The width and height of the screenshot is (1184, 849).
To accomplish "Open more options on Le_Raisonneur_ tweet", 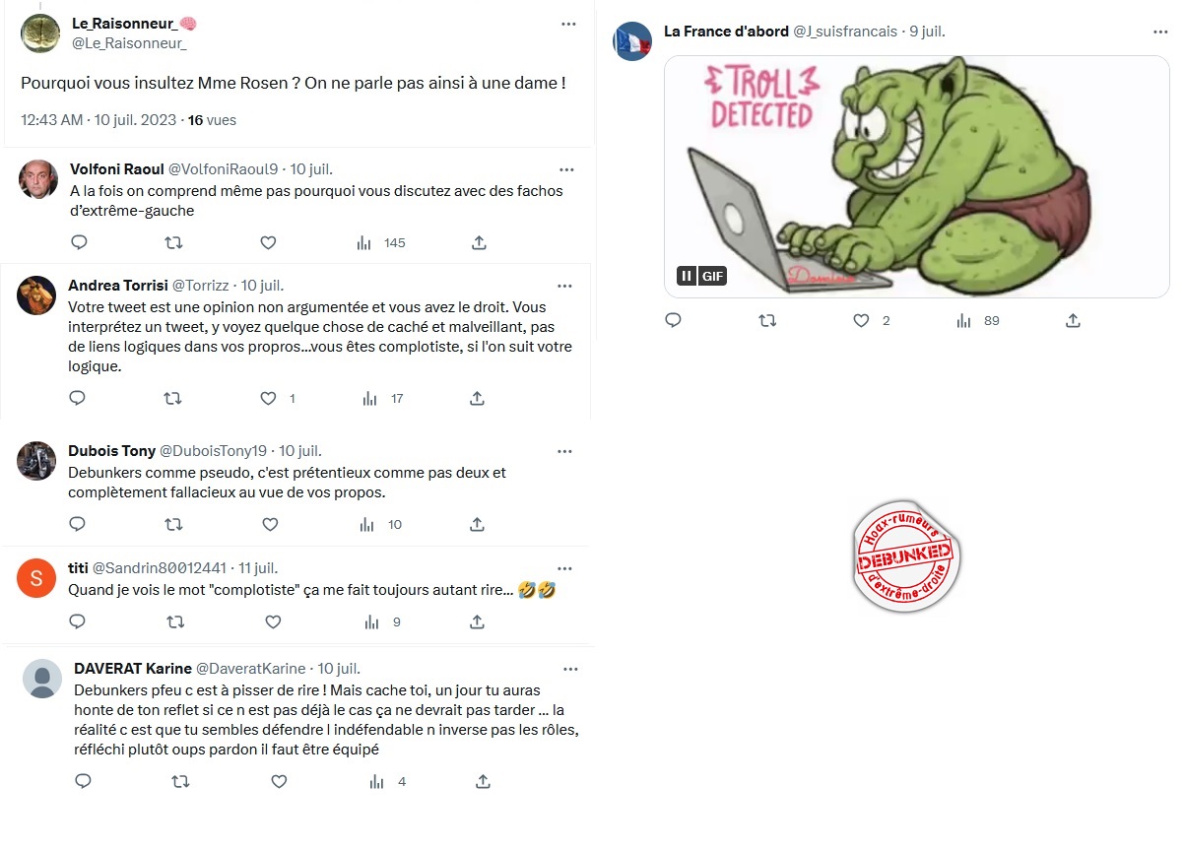I will 568,24.
